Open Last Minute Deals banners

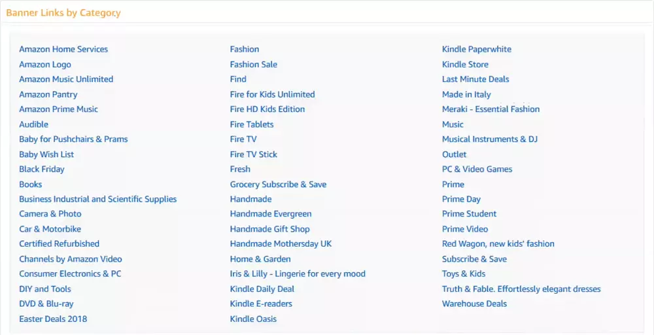pos(475,79)
